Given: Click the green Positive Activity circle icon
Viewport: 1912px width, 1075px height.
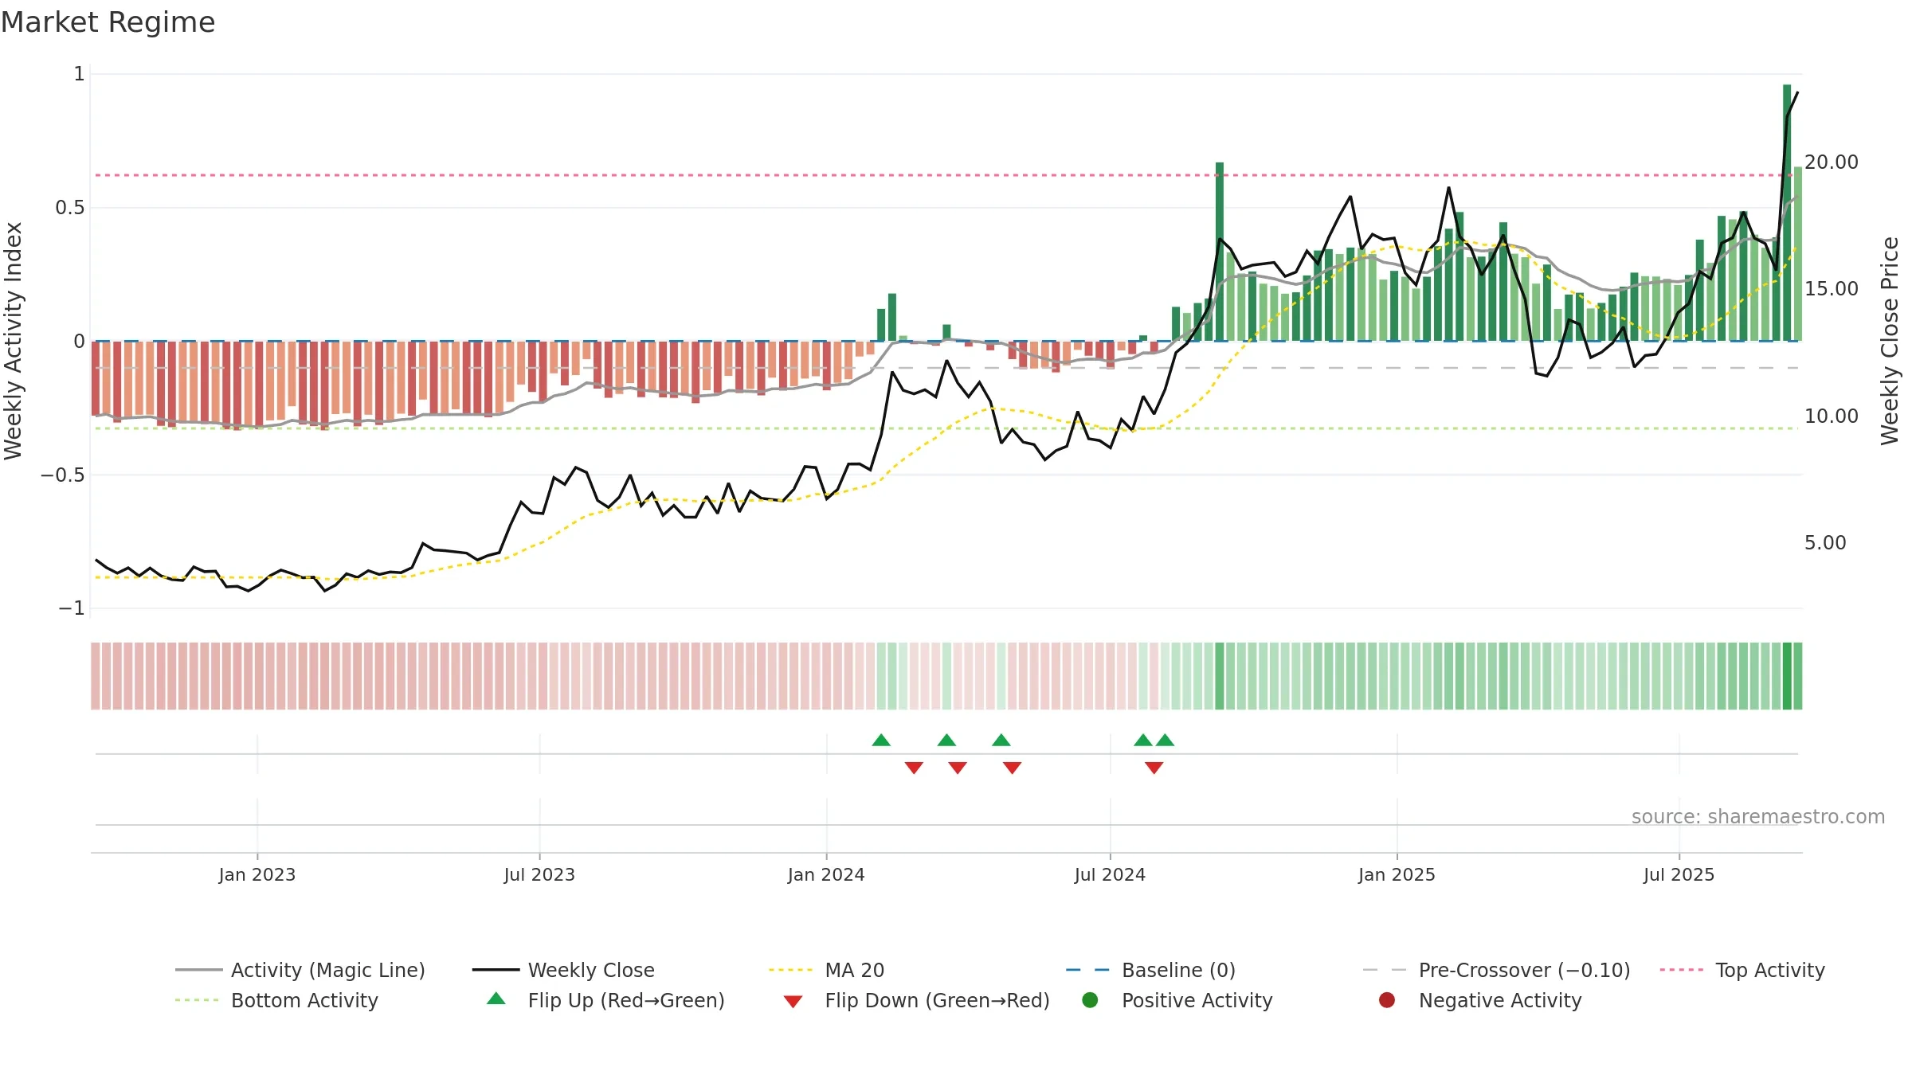Looking at the screenshot, I should (1090, 1000).
